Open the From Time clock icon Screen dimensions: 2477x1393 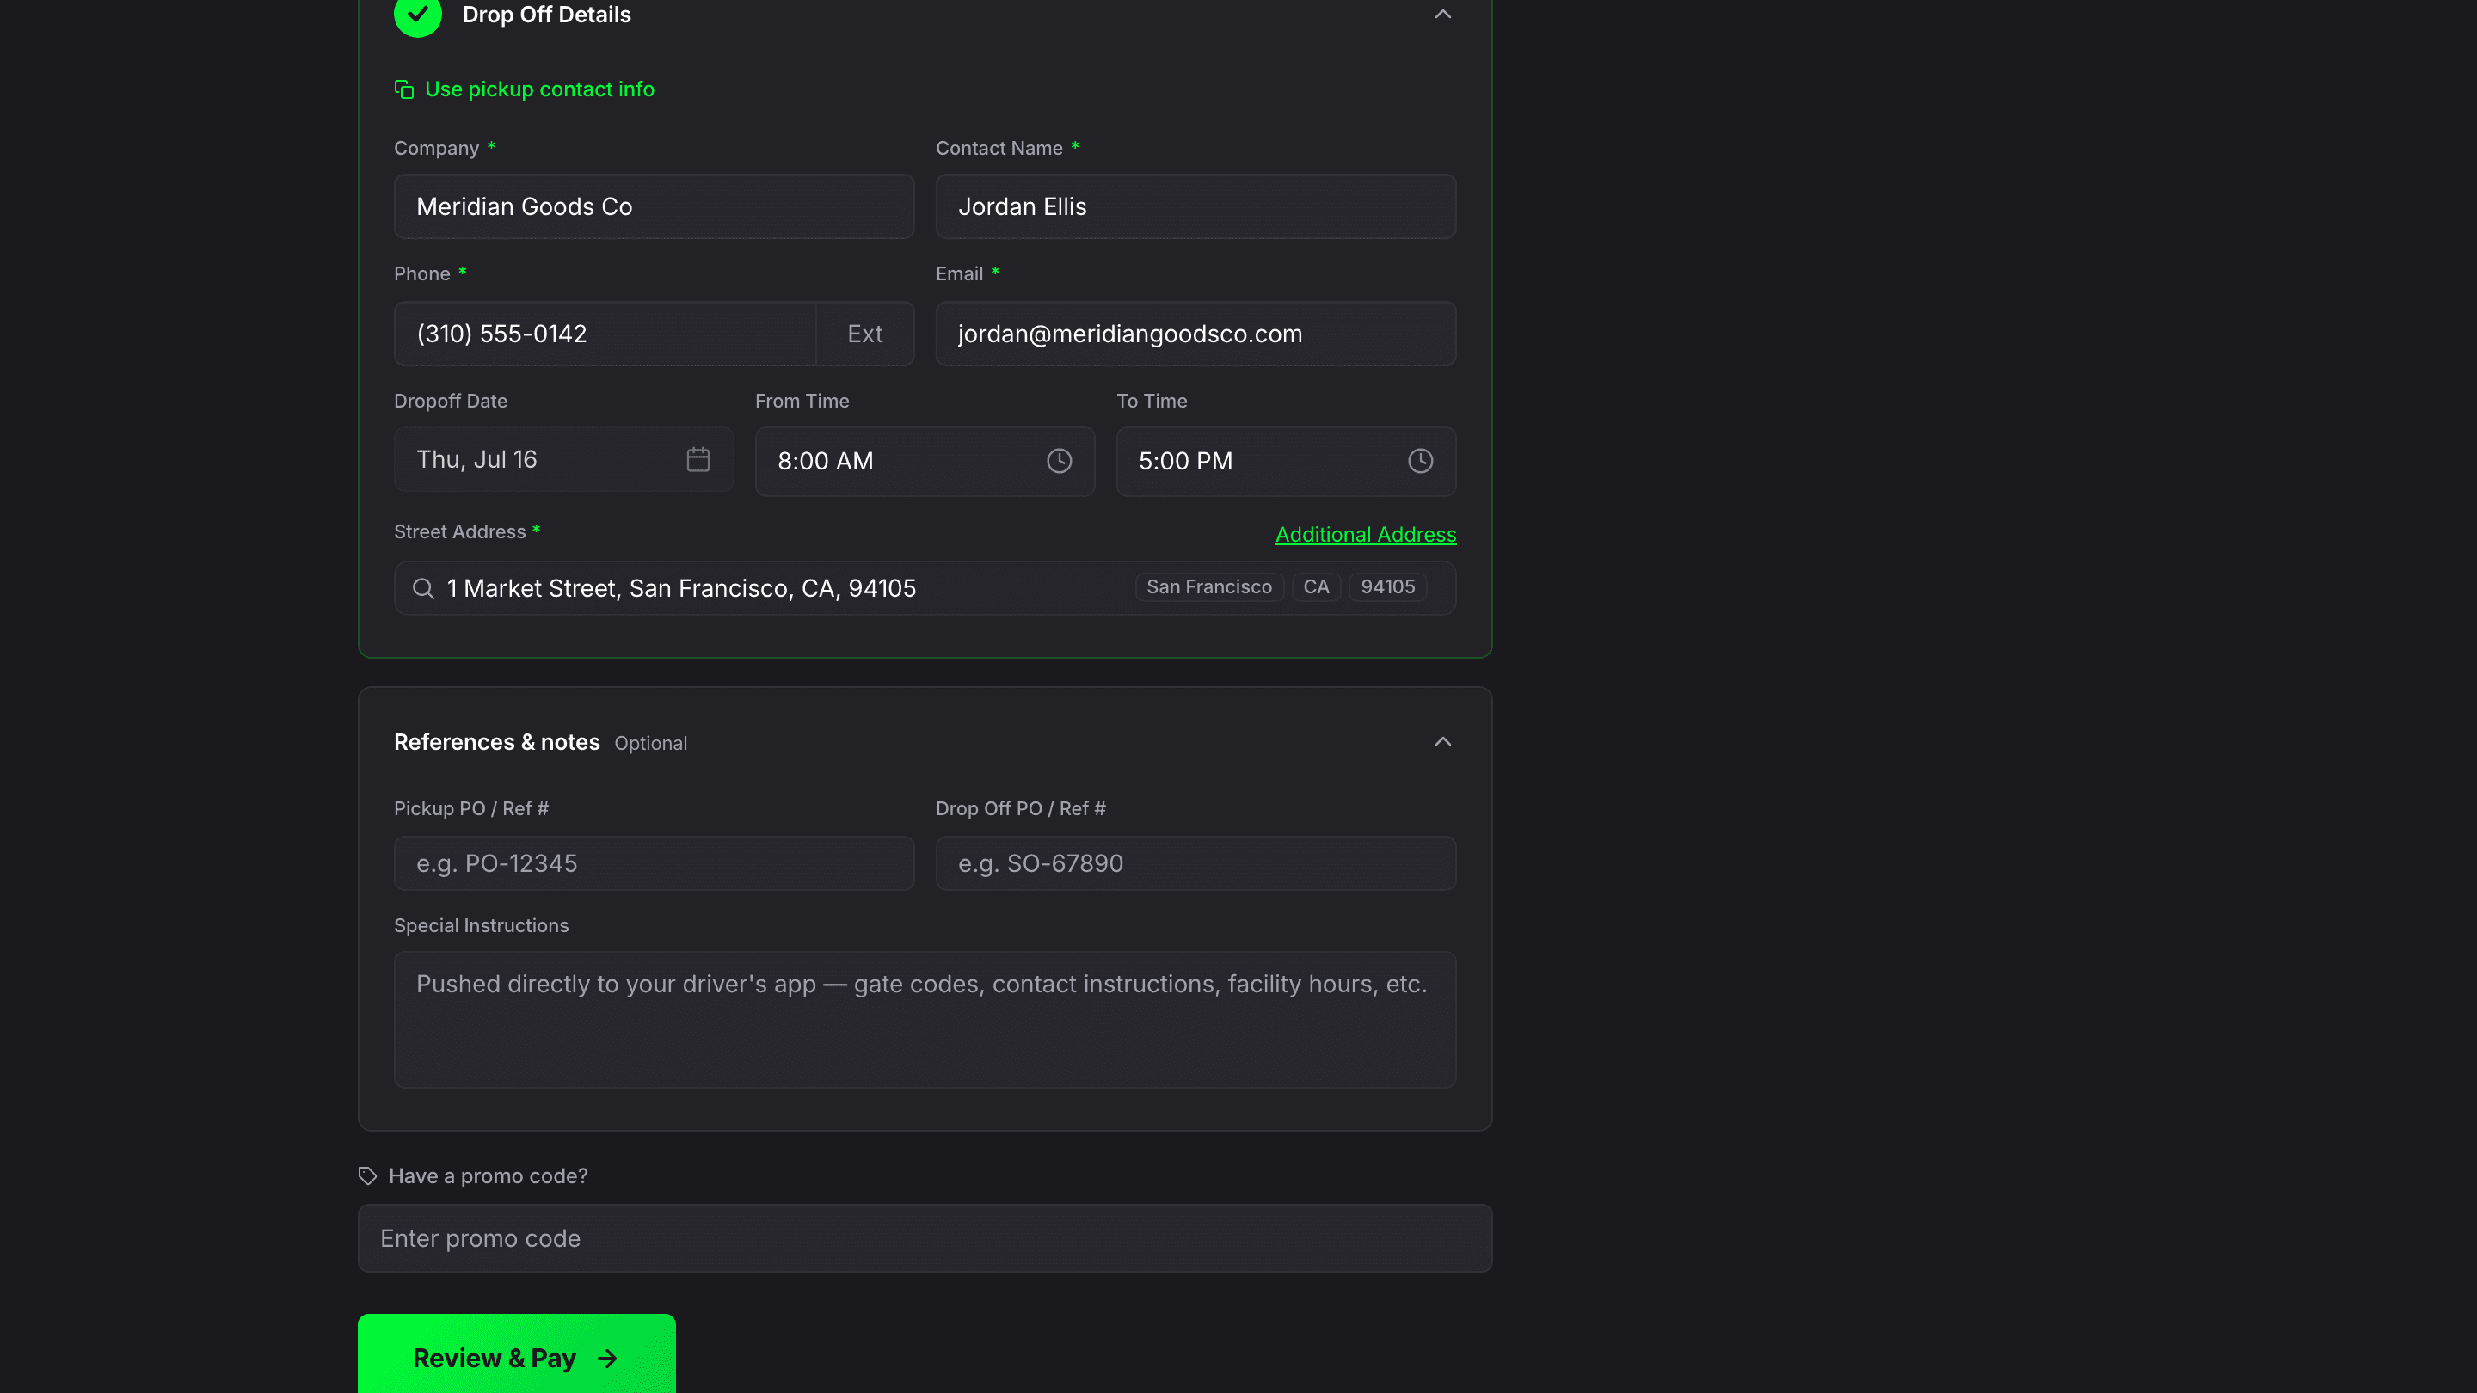[1059, 462]
